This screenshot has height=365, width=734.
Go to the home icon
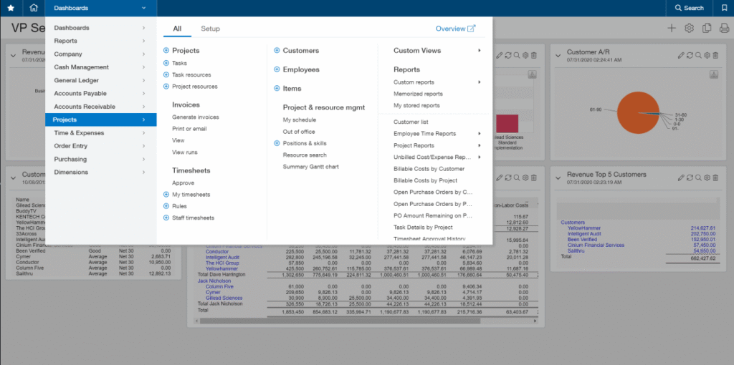point(33,8)
